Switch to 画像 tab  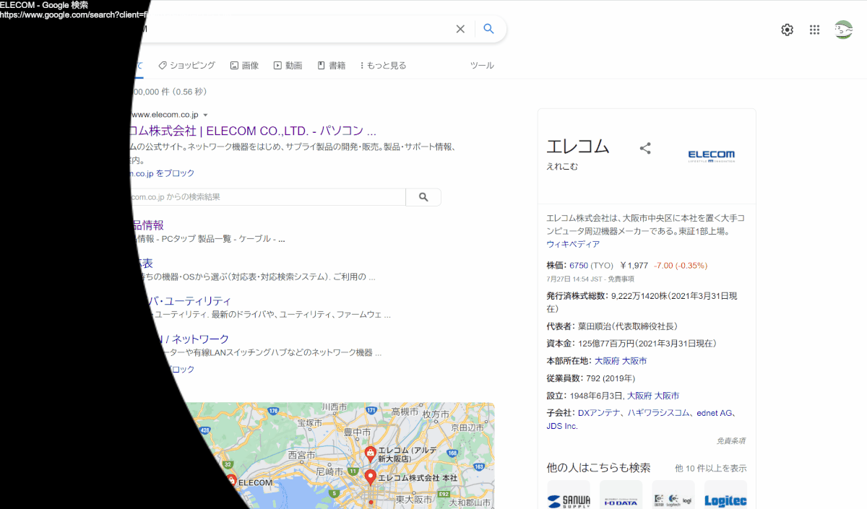[x=244, y=65]
